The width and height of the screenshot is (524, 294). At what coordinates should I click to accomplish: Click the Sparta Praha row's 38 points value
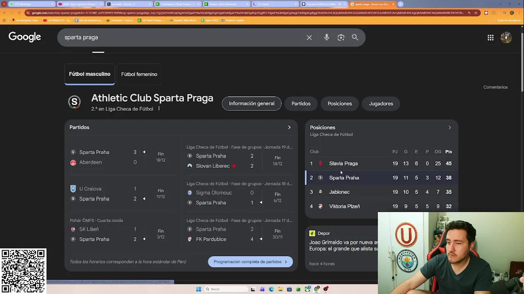pos(449,178)
